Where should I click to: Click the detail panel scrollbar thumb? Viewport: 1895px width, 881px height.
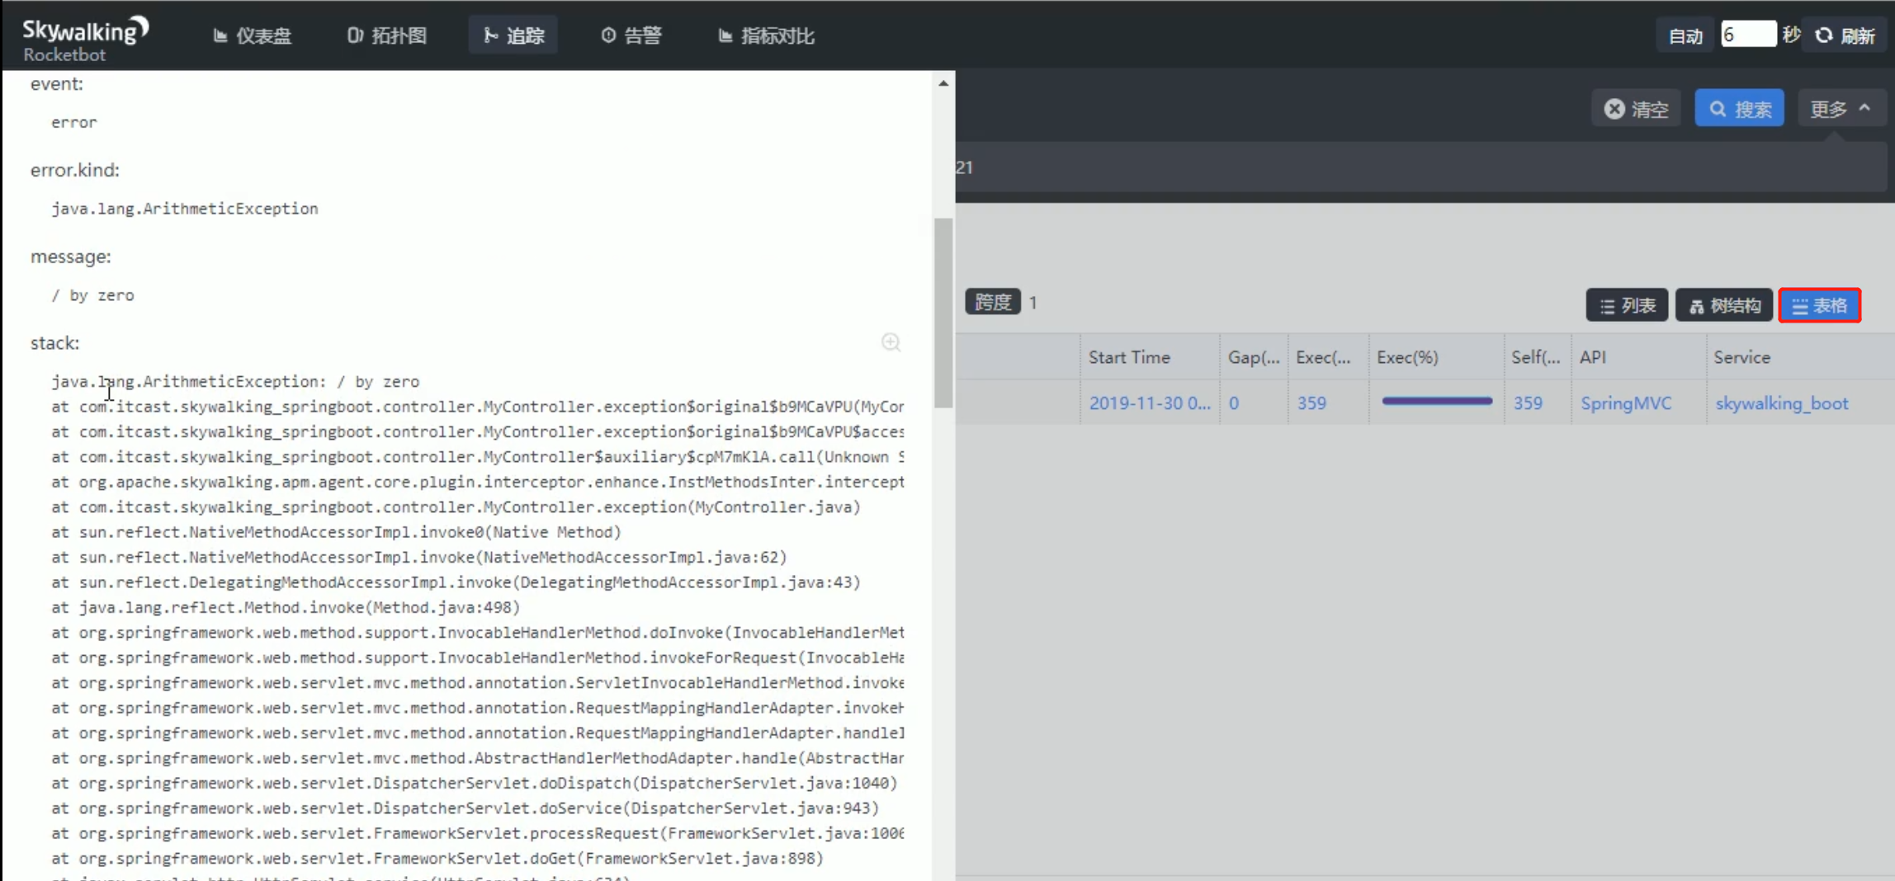coord(943,313)
